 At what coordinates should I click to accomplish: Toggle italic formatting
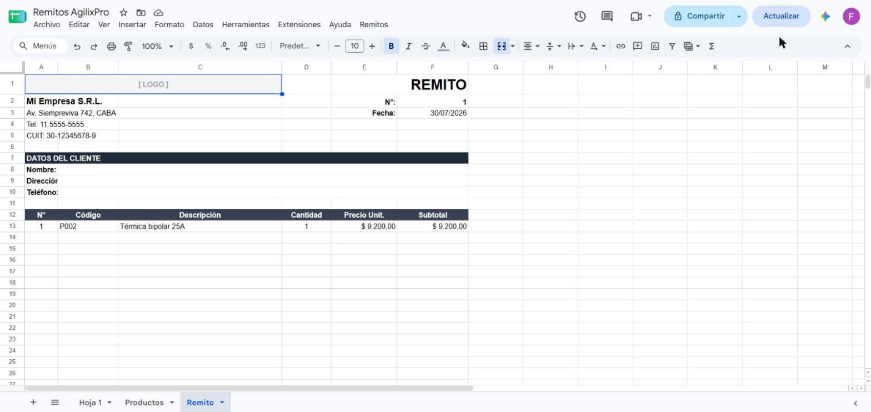408,46
